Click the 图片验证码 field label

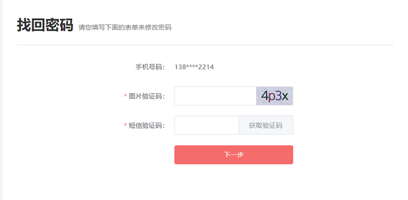coord(147,96)
